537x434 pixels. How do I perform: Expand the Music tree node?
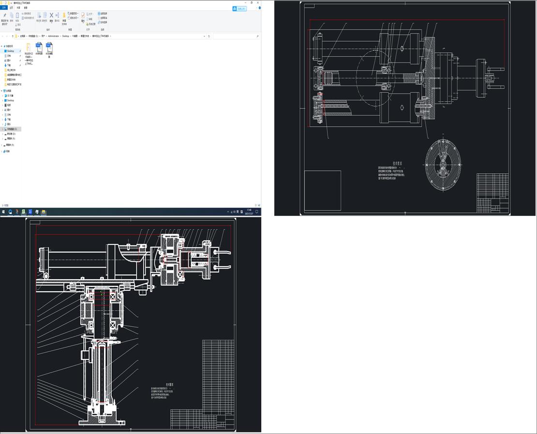click(x=3, y=124)
